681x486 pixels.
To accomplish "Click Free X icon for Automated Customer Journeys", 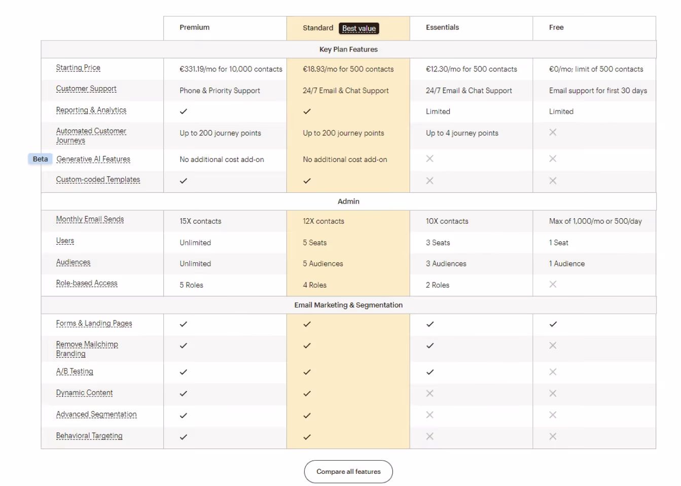I will (553, 132).
